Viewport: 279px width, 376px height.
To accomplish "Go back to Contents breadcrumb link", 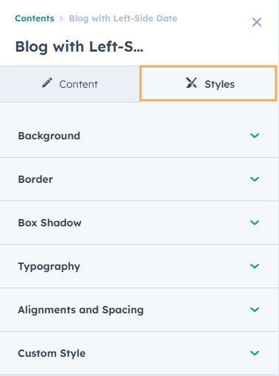I will click(35, 18).
